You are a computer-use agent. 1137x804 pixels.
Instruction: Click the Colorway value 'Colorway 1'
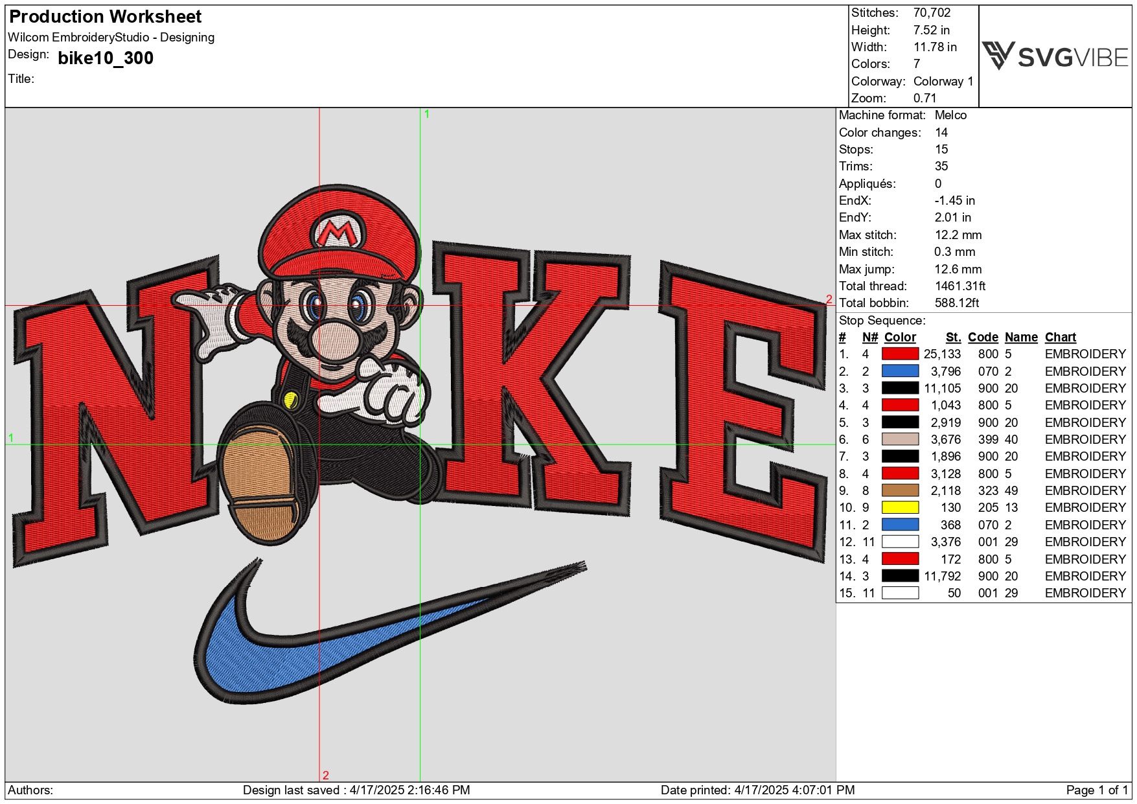pyautogui.click(x=943, y=81)
